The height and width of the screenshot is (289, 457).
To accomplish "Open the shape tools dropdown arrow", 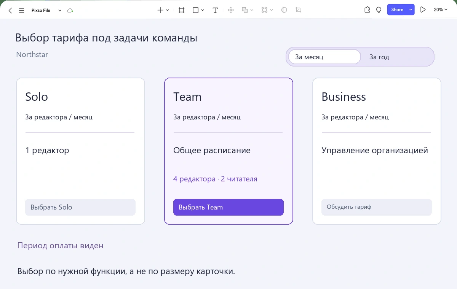I will point(203,10).
